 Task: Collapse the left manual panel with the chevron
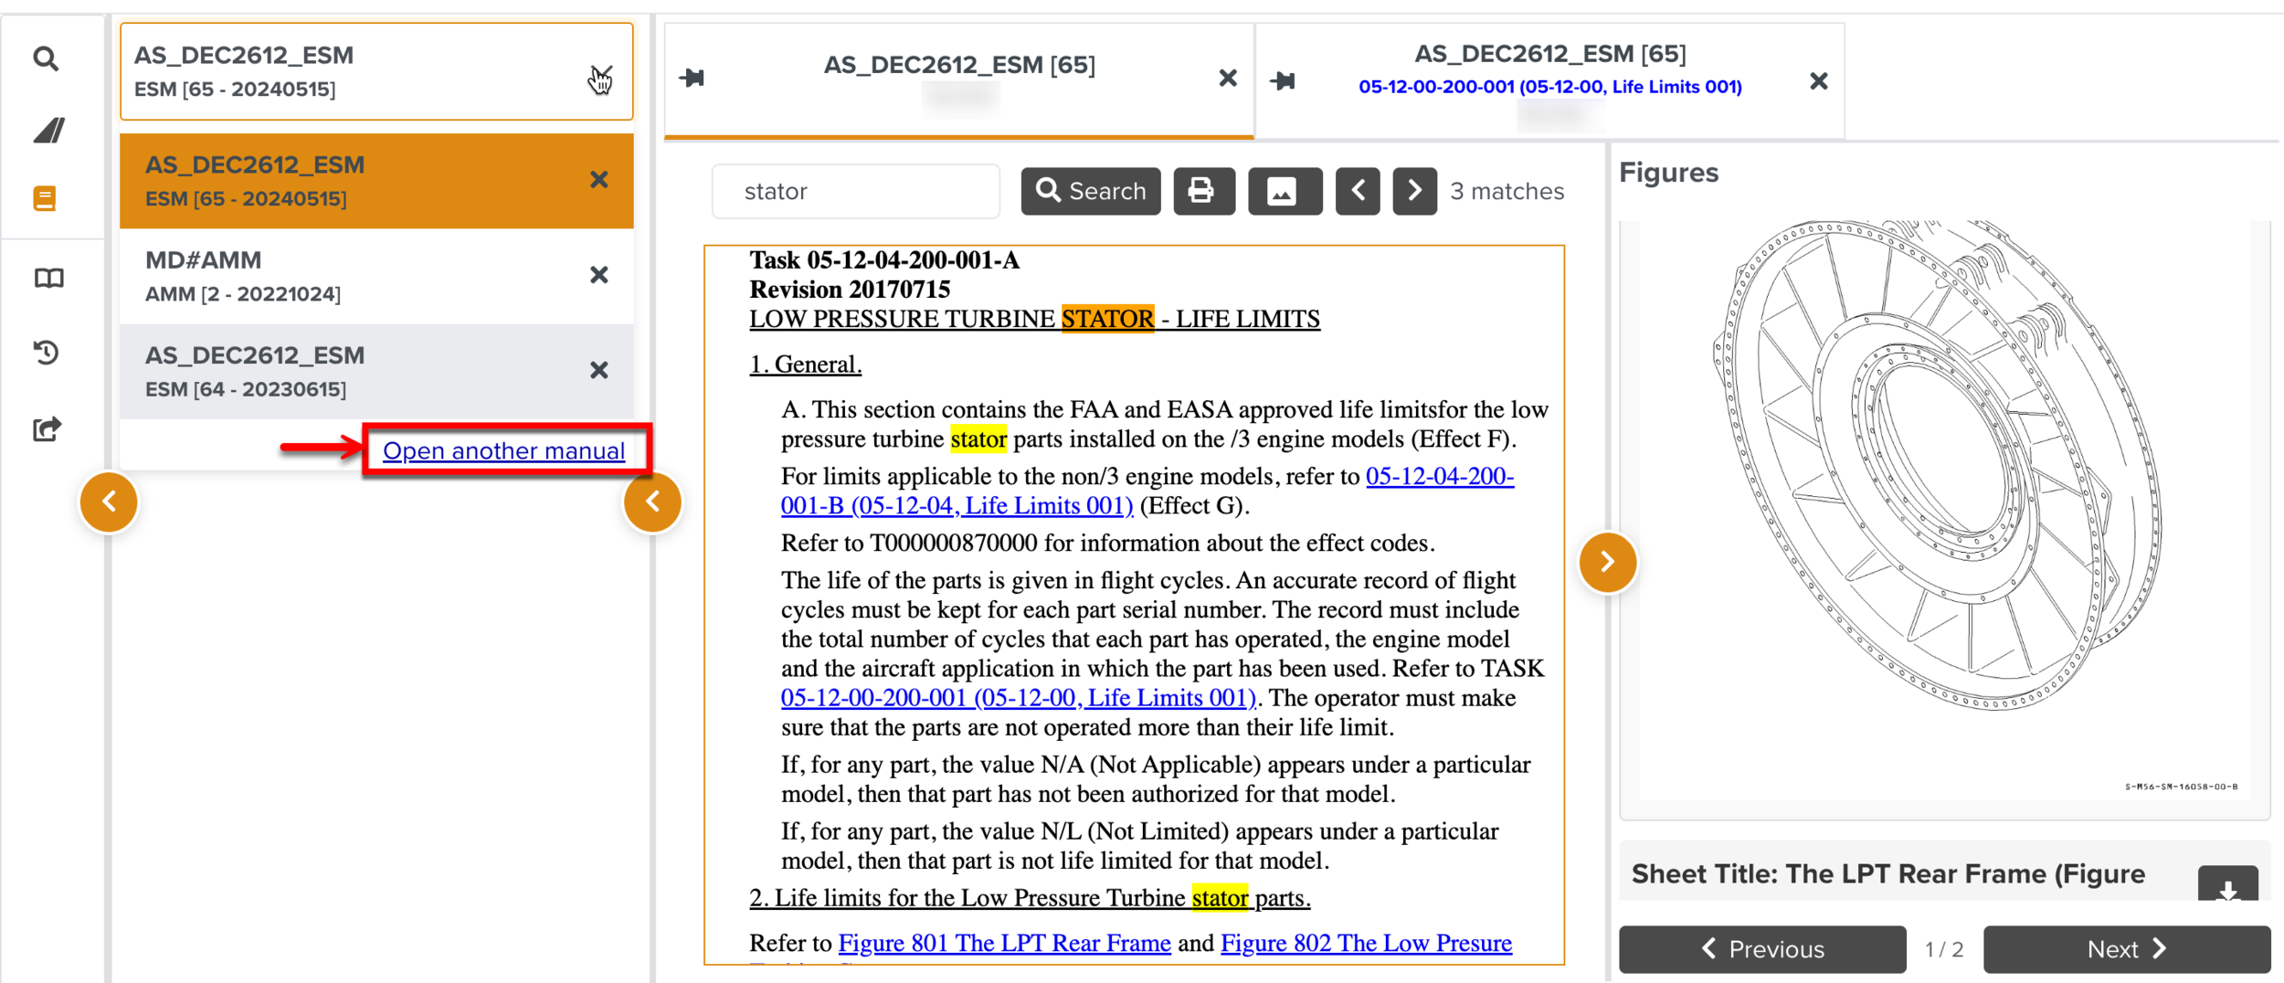pos(109,502)
